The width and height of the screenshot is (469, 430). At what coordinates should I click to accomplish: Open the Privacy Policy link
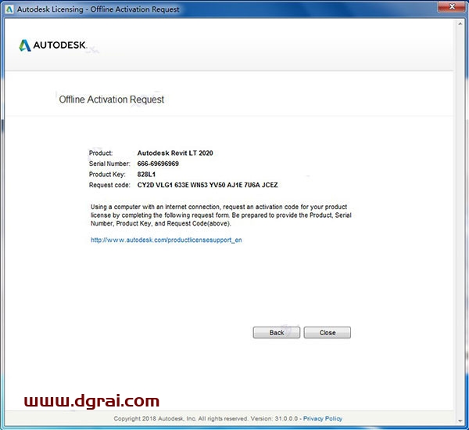click(x=323, y=418)
